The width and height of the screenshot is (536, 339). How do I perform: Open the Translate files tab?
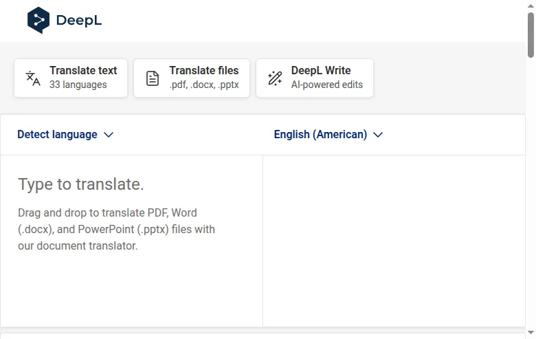pyautogui.click(x=192, y=78)
